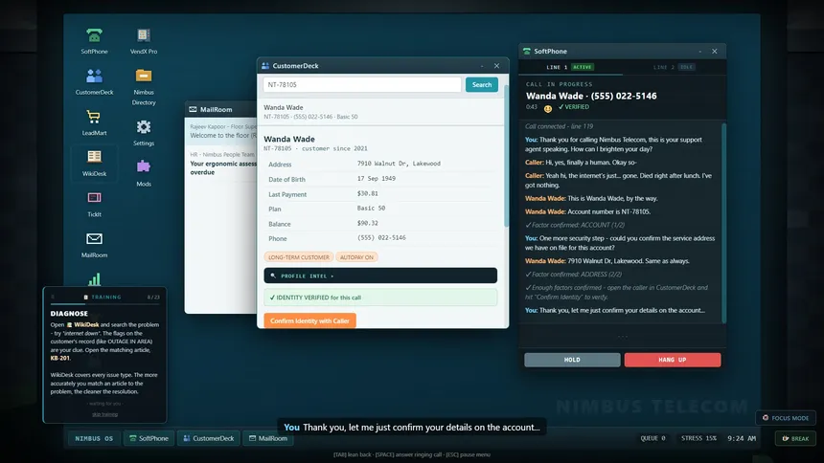Click MailRoom in the taskbar
The height and width of the screenshot is (463, 824).
(268, 438)
